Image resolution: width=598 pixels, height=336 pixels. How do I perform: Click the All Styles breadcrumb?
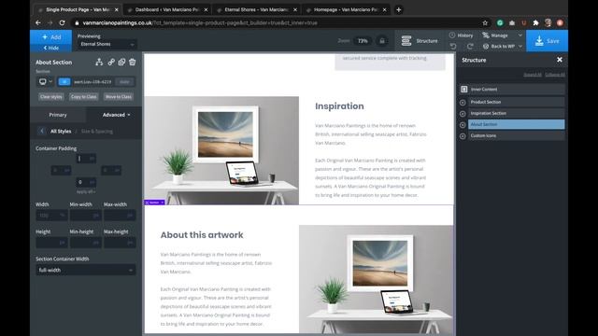61,131
